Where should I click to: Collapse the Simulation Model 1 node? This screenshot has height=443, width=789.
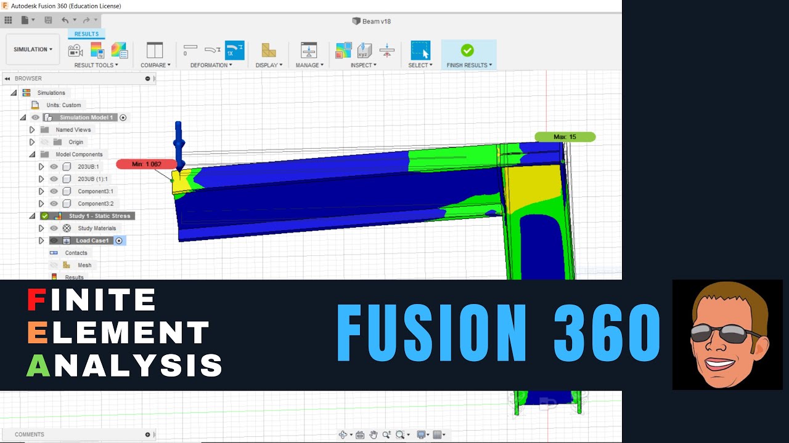click(23, 118)
